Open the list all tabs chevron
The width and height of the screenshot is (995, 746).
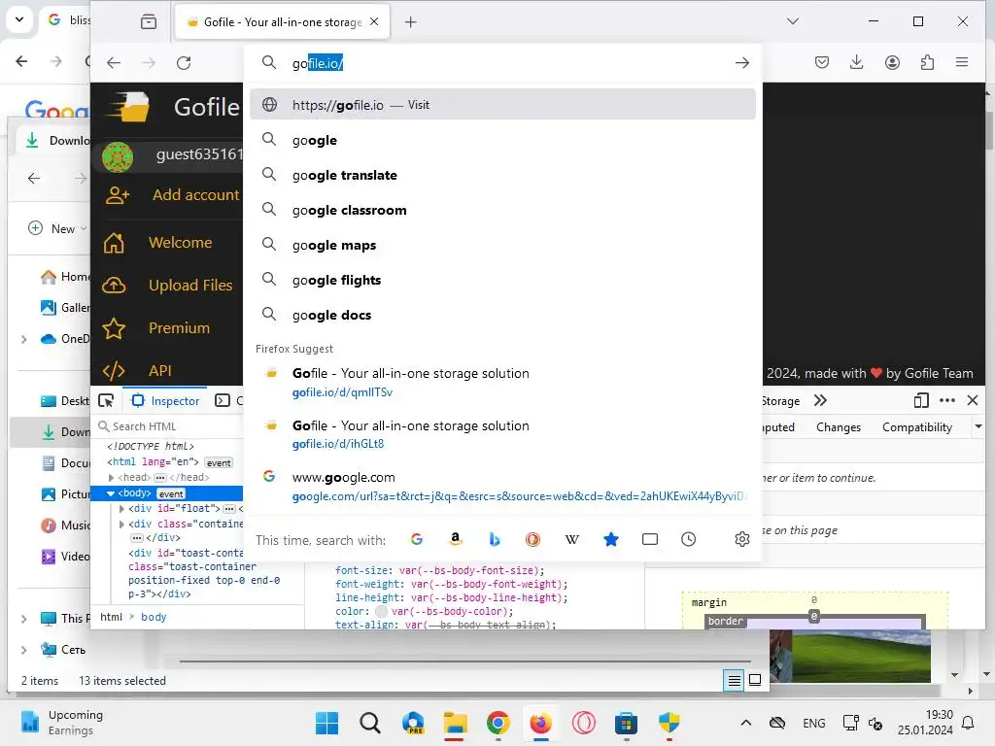793,21
